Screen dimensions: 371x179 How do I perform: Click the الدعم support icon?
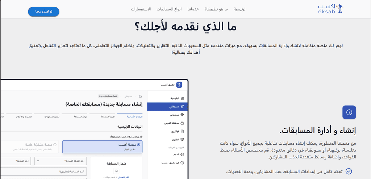[x=182, y=154]
